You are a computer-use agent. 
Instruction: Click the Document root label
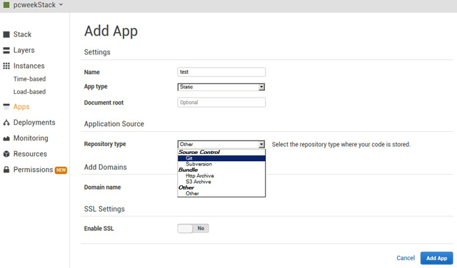104,103
